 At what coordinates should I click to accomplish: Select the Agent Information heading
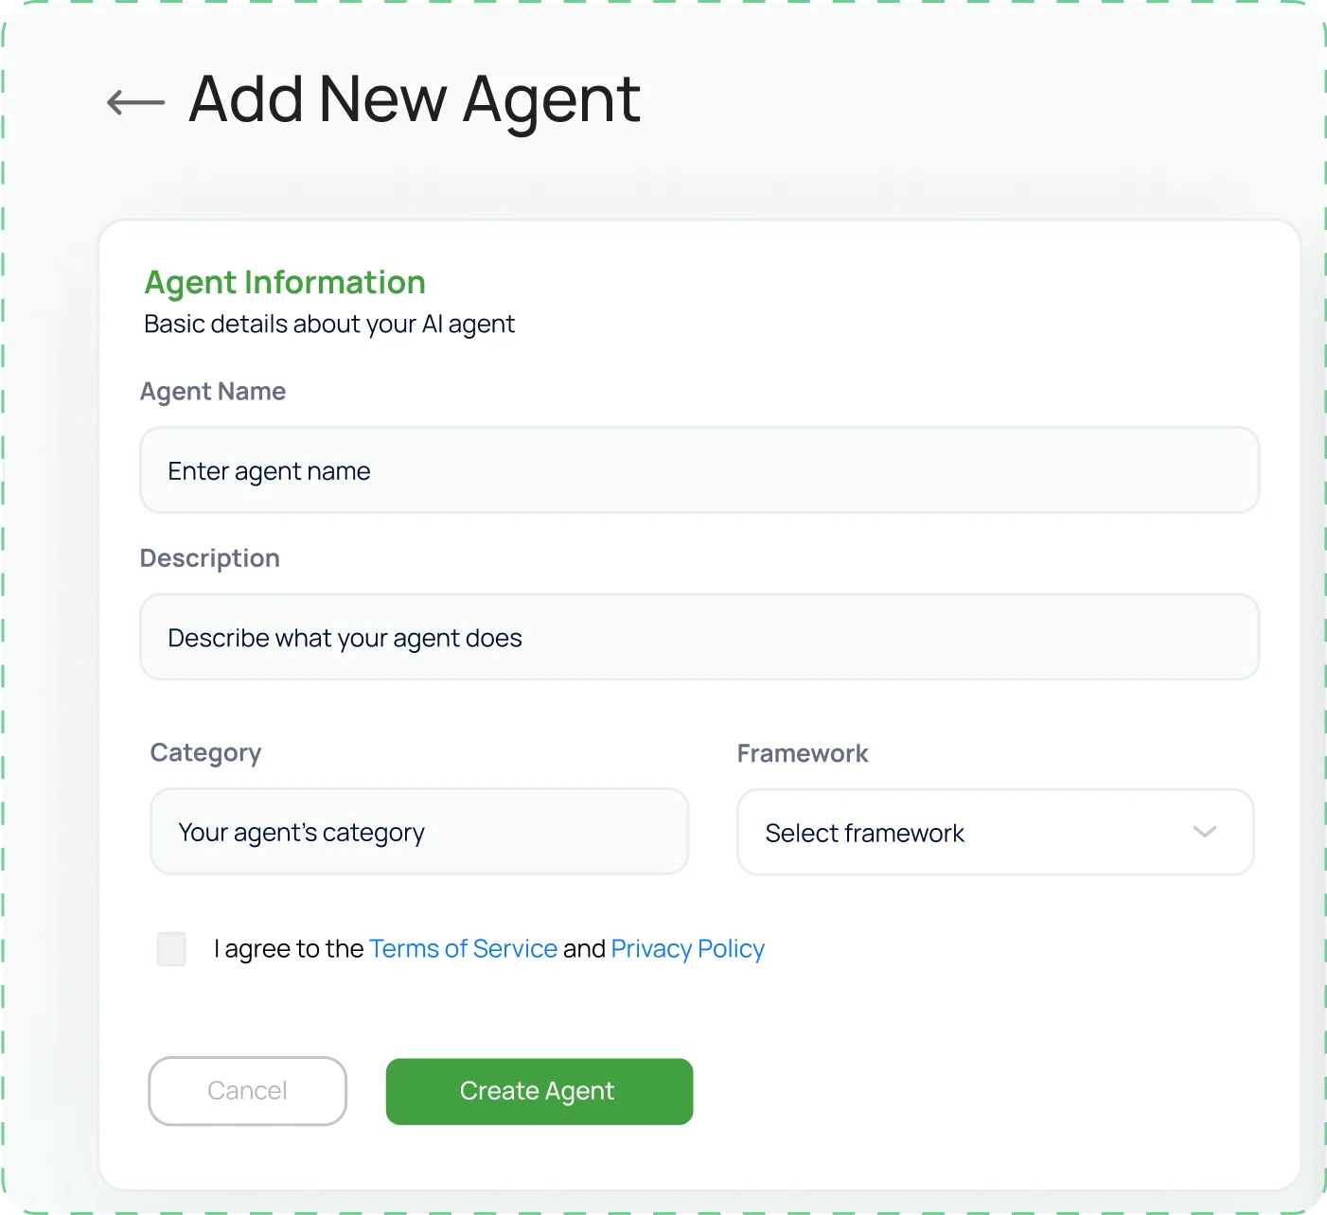(x=284, y=282)
